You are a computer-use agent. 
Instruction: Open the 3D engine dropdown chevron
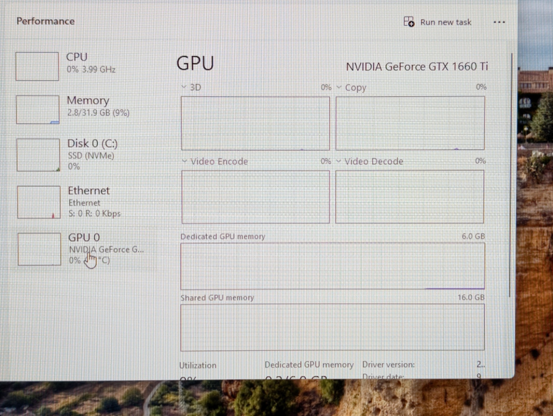(184, 87)
